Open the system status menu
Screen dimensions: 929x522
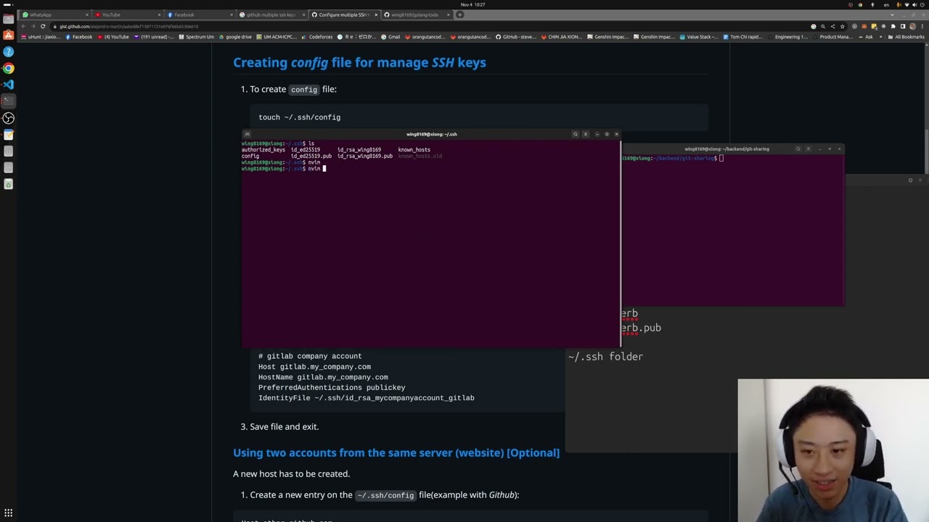pyautogui.click(x=910, y=4)
